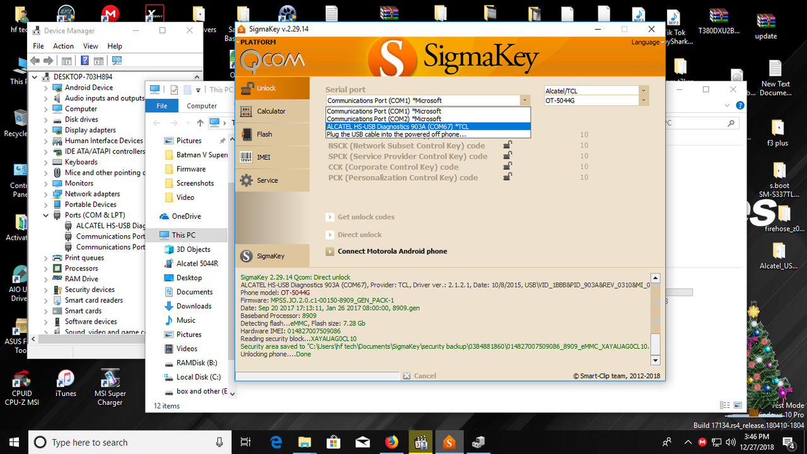Expand the Processors category
807x454 pixels.
tap(46, 268)
